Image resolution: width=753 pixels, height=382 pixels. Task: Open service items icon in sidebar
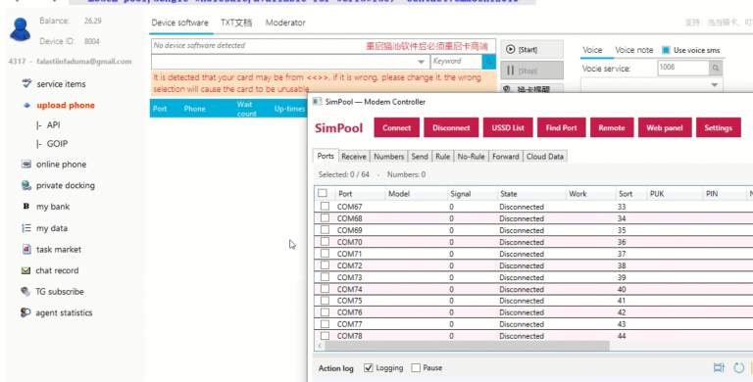(x=26, y=83)
